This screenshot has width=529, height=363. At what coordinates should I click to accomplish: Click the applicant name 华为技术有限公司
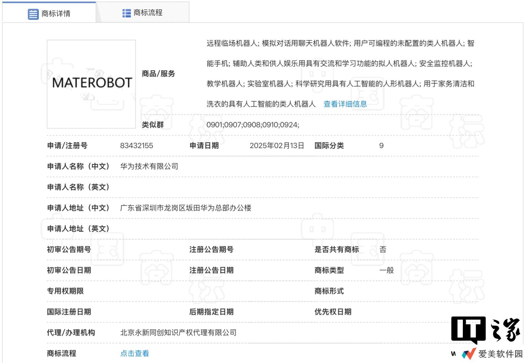click(x=149, y=166)
